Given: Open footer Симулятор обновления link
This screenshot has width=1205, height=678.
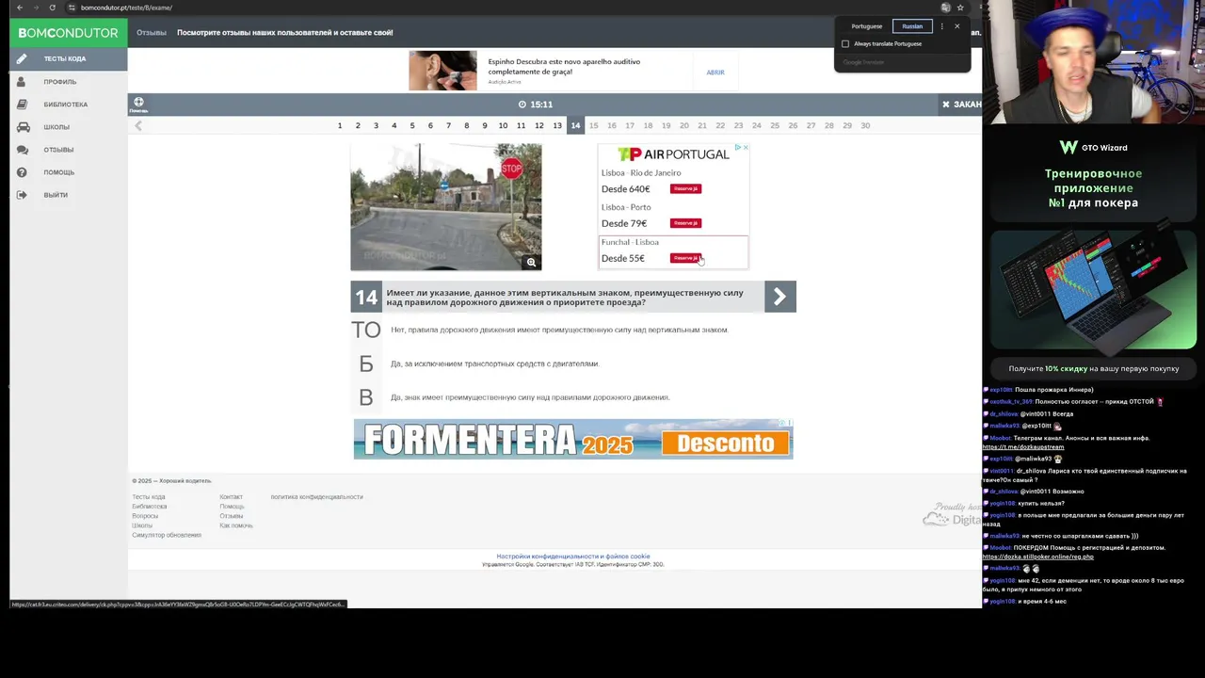Looking at the screenshot, I should pos(167,535).
